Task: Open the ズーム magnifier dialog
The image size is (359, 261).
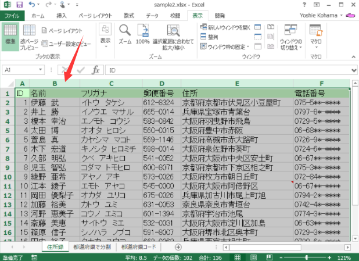Action: point(125,34)
